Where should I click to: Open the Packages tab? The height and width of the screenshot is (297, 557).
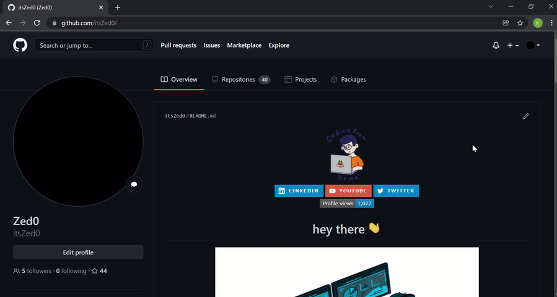coord(348,79)
